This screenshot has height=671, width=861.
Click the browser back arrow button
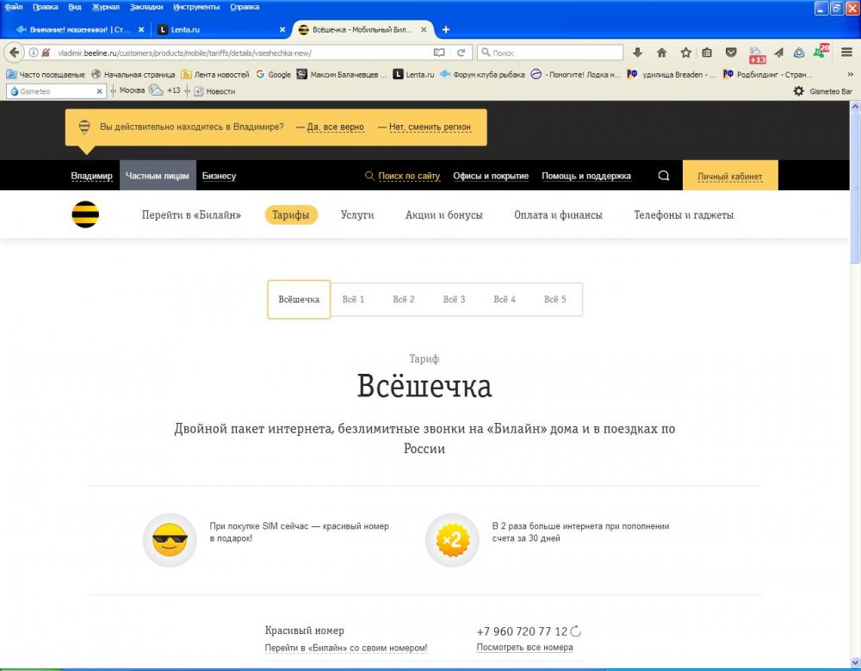pos(14,53)
